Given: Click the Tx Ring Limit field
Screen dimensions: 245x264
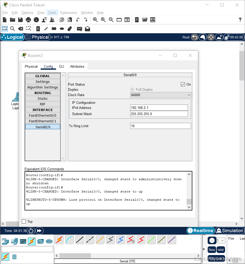Looking at the screenshot, I should pos(160,126).
